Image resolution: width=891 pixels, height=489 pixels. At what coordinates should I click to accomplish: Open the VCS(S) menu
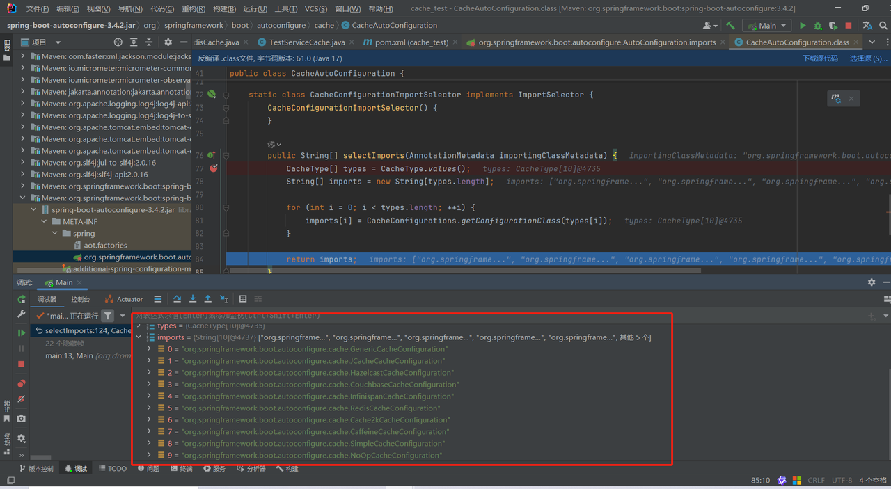pos(316,8)
